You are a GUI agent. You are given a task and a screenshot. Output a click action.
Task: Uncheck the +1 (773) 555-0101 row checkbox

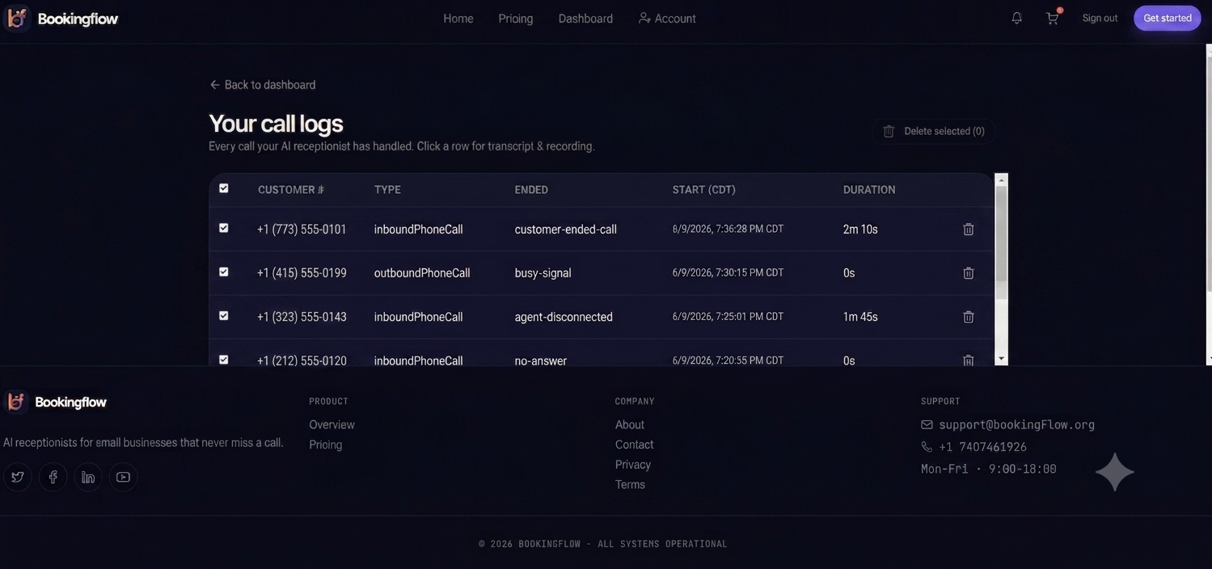[x=224, y=228]
